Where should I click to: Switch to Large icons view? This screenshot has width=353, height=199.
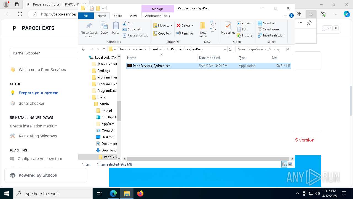[x=290, y=164]
